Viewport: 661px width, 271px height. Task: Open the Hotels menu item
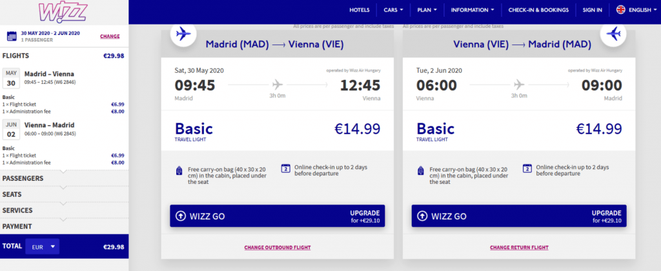click(359, 10)
